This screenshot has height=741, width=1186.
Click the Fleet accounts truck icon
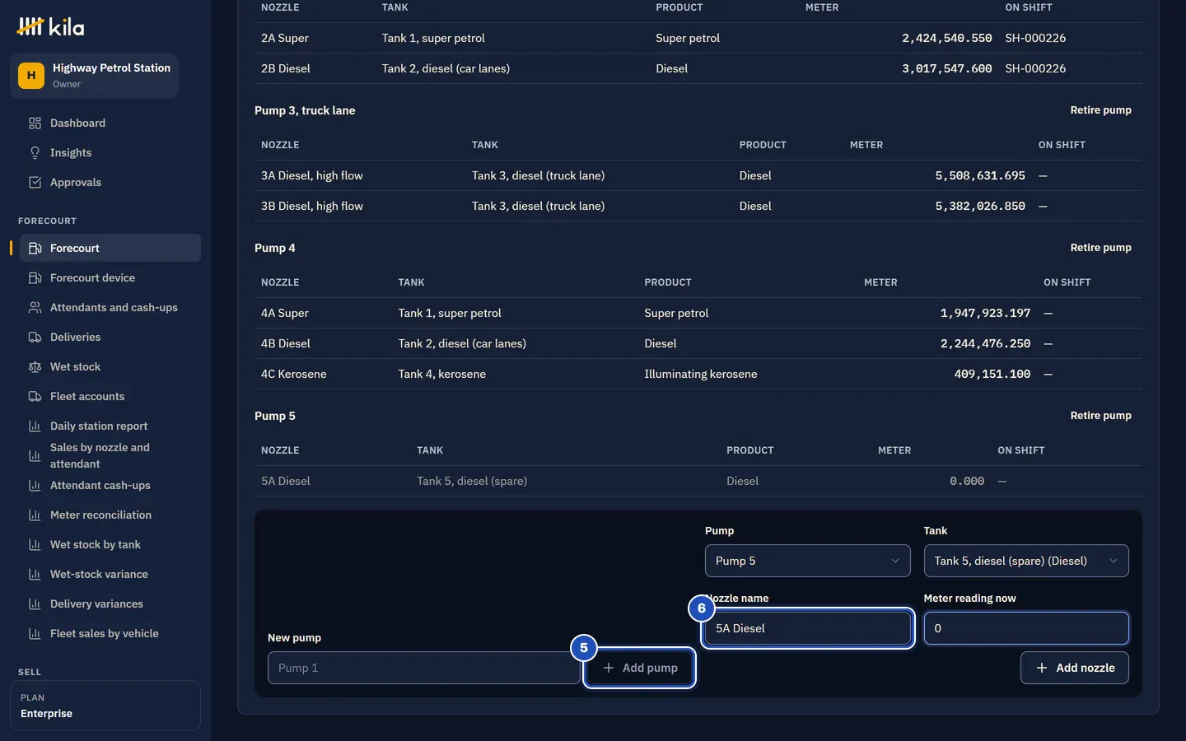point(35,396)
